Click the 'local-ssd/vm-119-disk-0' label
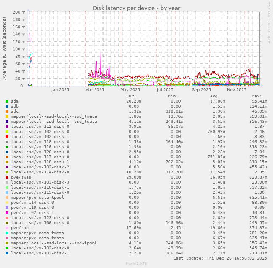This screenshot has height=268, width=273. click(40, 192)
